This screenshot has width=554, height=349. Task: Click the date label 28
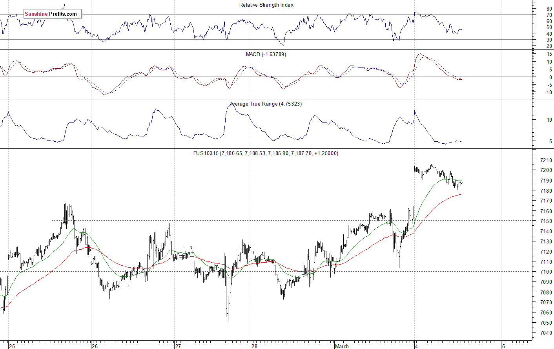click(x=254, y=346)
